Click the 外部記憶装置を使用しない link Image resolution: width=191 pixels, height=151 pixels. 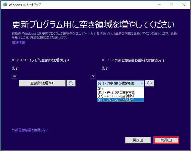[30, 130]
